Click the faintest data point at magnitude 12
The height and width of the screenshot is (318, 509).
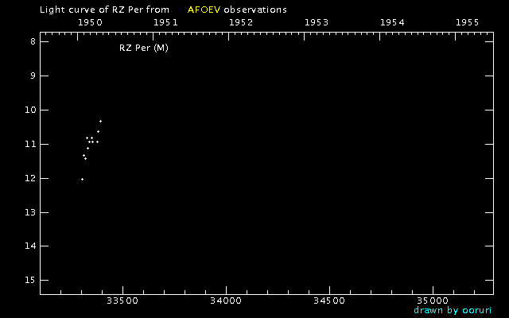(x=82, y=179)
